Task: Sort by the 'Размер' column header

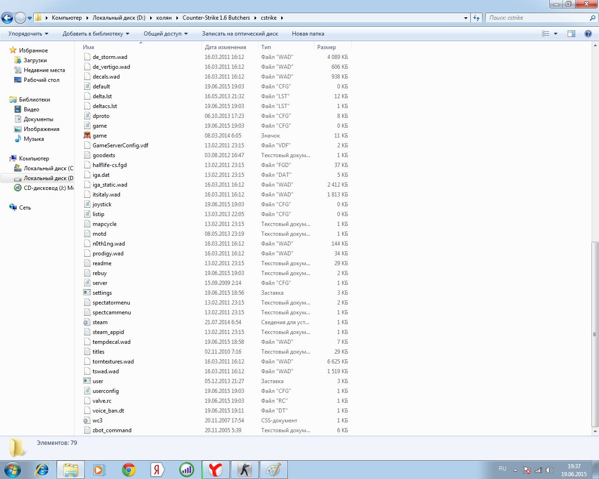Action: pyautogui.click(x=326, y=47)
